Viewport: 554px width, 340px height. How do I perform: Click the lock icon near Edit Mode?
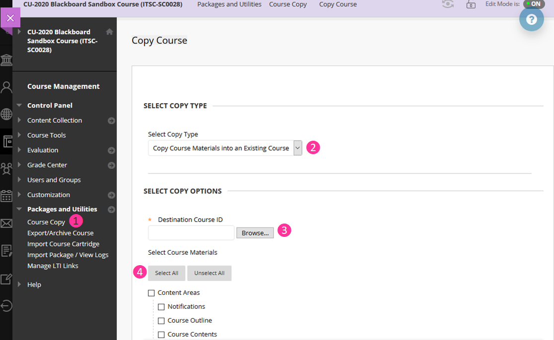(x=471, y=4)
